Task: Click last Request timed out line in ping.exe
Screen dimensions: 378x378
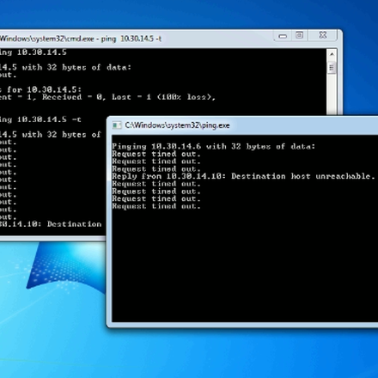Action: coord(156,206)
